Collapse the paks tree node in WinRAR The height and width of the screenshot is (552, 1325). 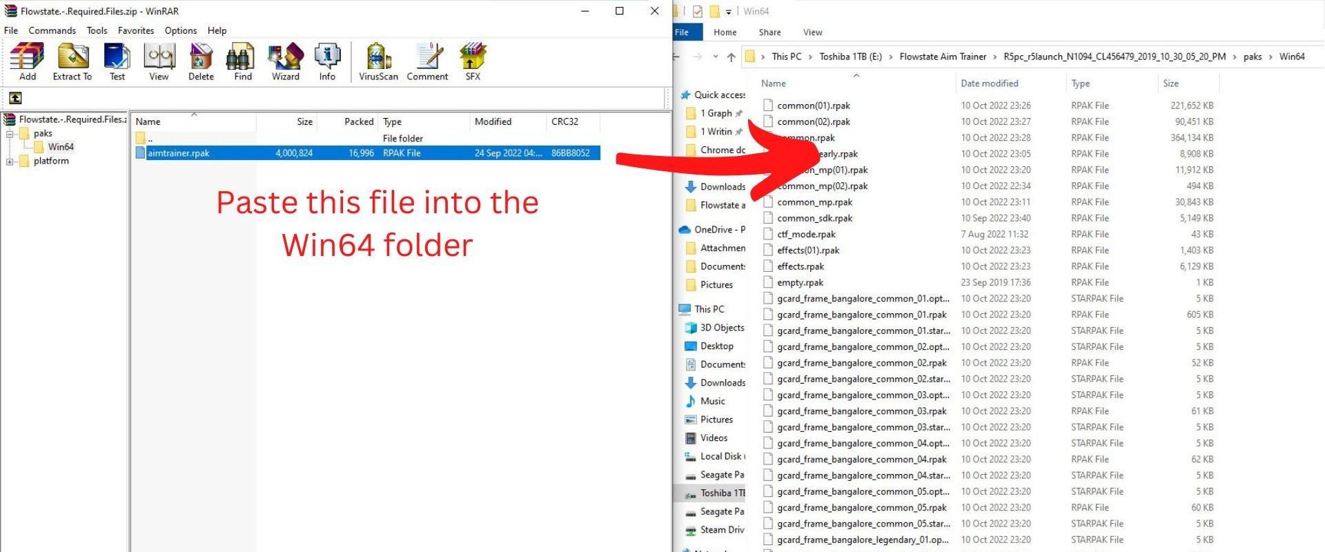point(10,134)
